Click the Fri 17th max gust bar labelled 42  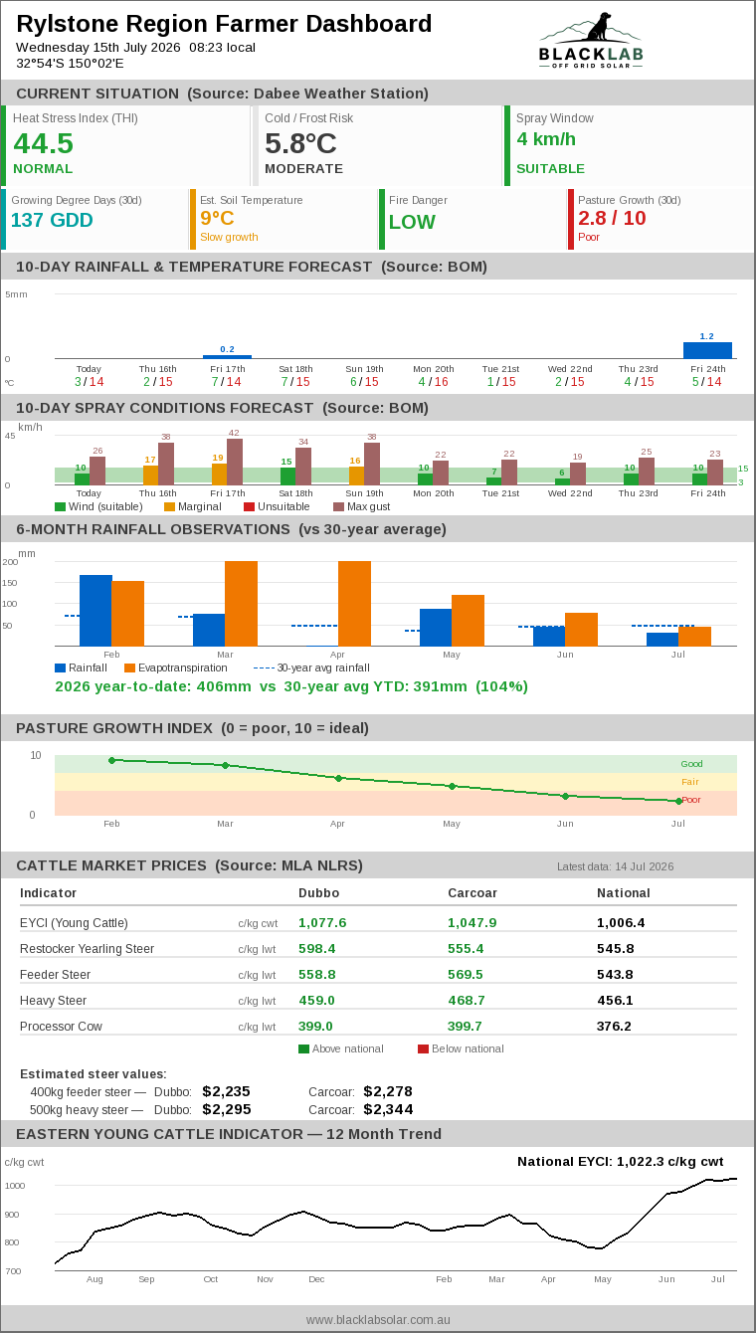(235, 462)
